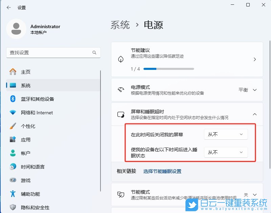
Task: Click the 节能建议 progress bar showing 1/4
Action: tap(169, 69)
